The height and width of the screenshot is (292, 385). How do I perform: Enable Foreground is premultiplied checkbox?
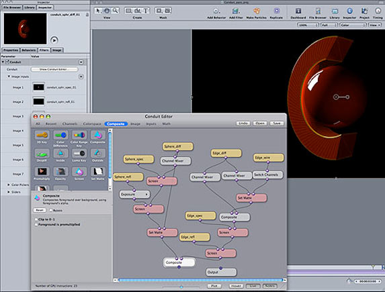click(36, 224)
